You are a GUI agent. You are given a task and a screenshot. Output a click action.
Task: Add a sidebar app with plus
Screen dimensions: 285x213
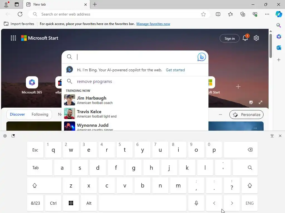tap(279, 60)
